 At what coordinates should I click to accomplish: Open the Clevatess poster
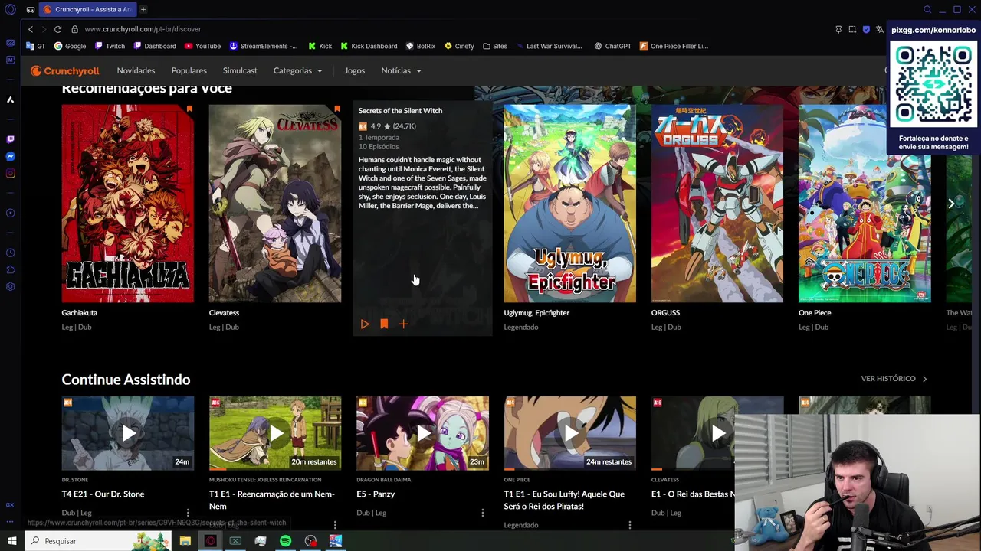pos(275,204)
